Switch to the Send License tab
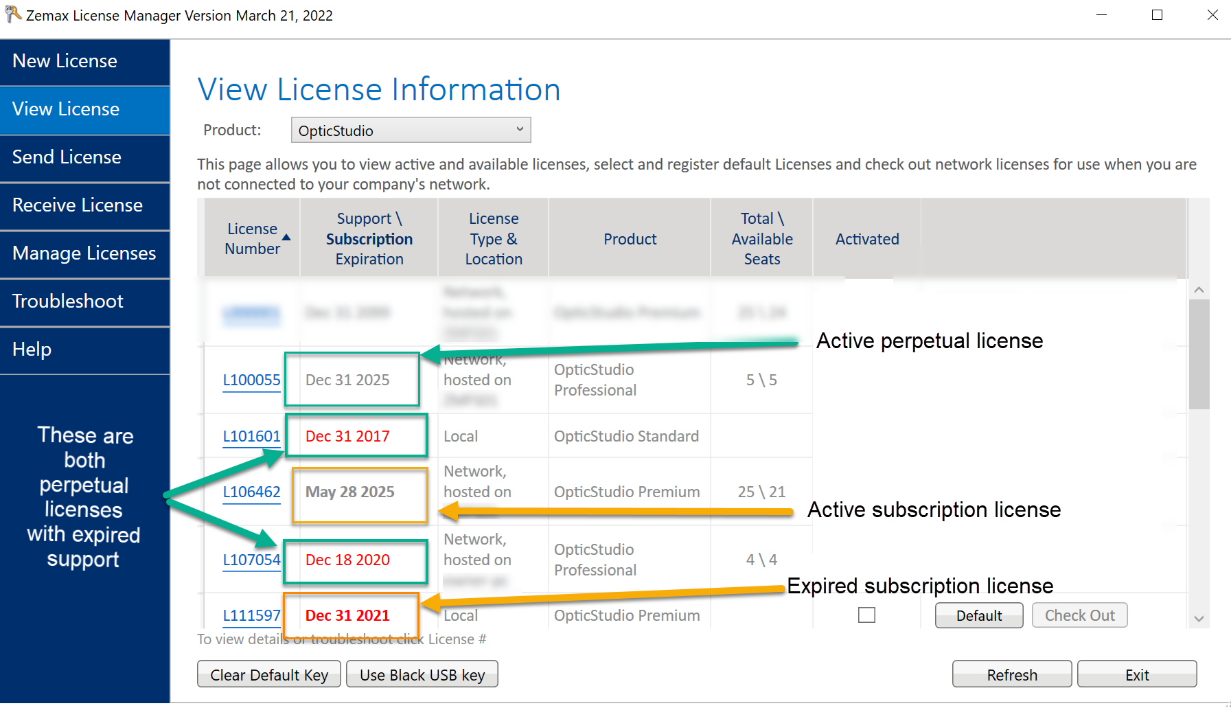The width and height of the screenshot is (1231, 708). tap(85, 158)
